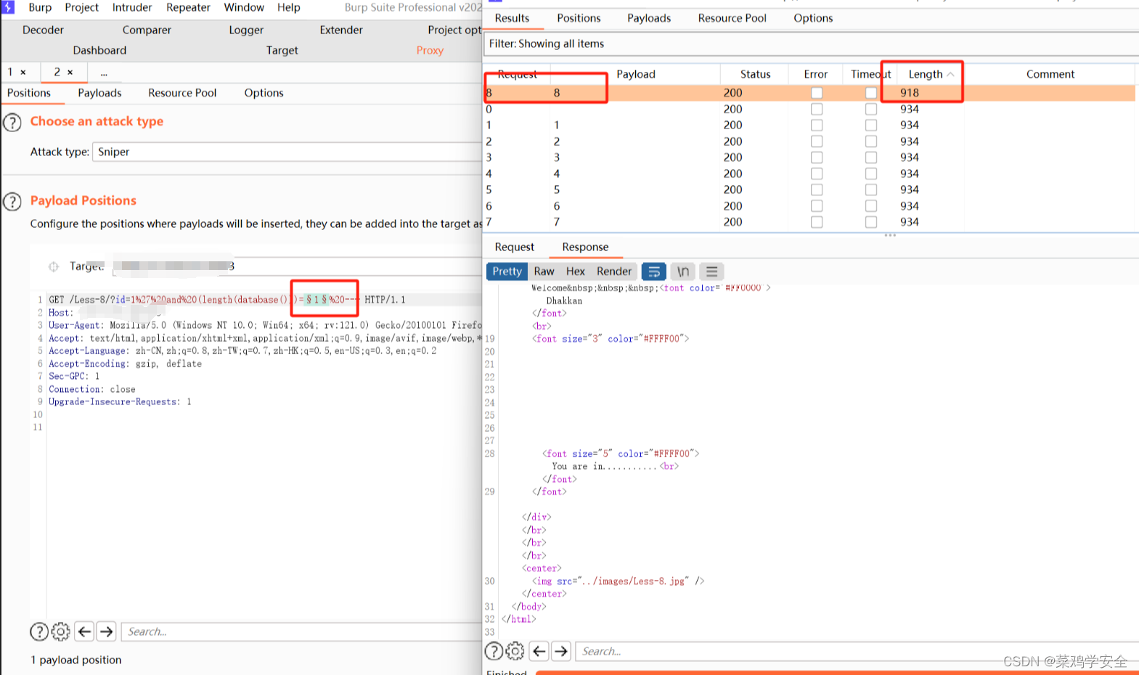
Task: Close Intruder tab 2 with its x
Action: click(x=70, y=72)
